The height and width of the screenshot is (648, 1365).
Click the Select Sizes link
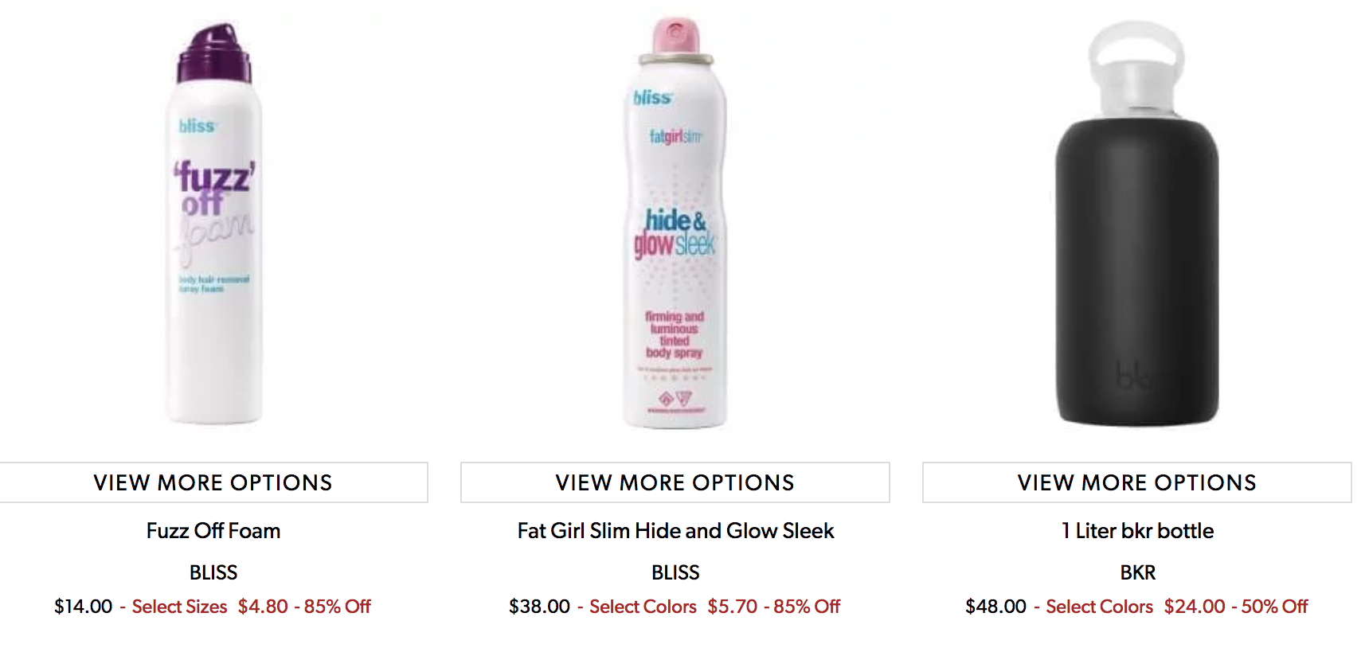pyautogui.click(x=179, y=607)
